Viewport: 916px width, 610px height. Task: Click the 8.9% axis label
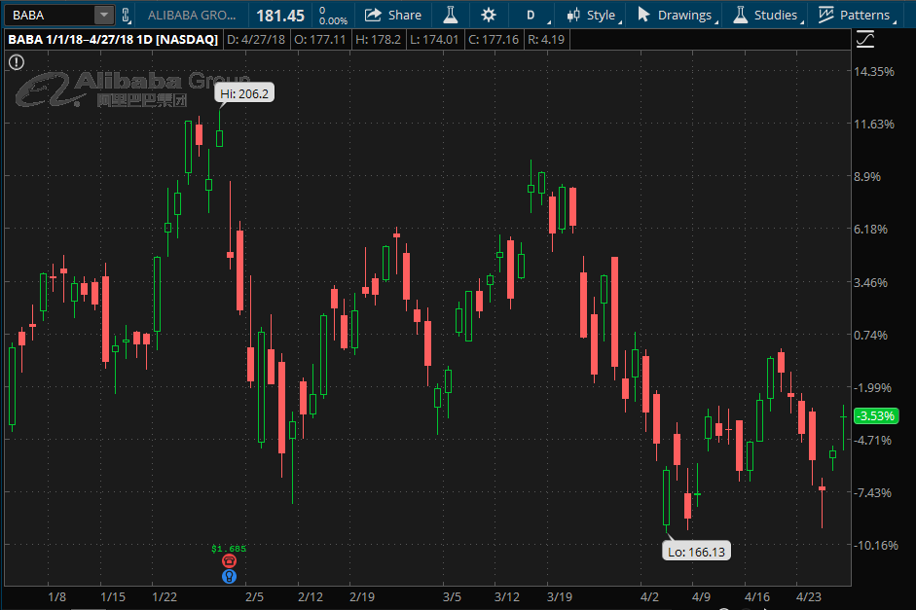pyautogui.click(x=867, y=177)
